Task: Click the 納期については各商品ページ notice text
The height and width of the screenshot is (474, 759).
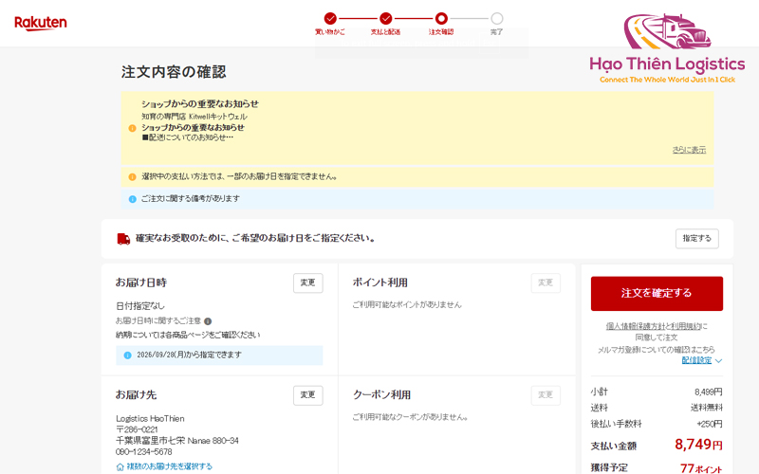Action: point(188,336)
